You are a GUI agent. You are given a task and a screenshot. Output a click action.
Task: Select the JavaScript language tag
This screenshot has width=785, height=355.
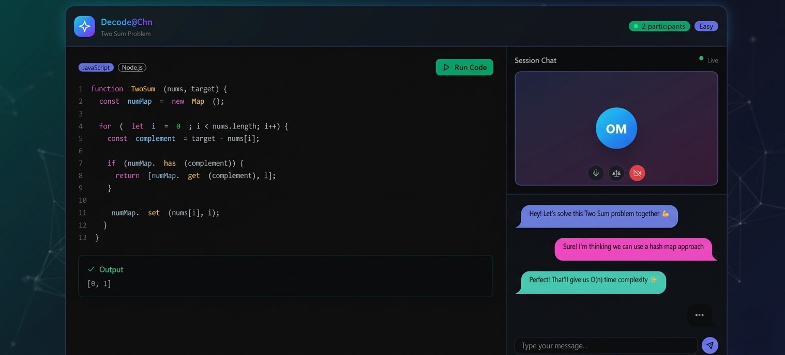[x=96, y=68]
